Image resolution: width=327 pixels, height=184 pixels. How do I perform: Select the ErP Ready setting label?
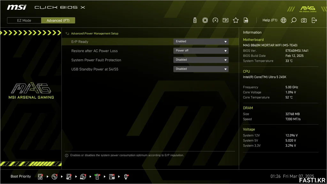coord(80,42)
